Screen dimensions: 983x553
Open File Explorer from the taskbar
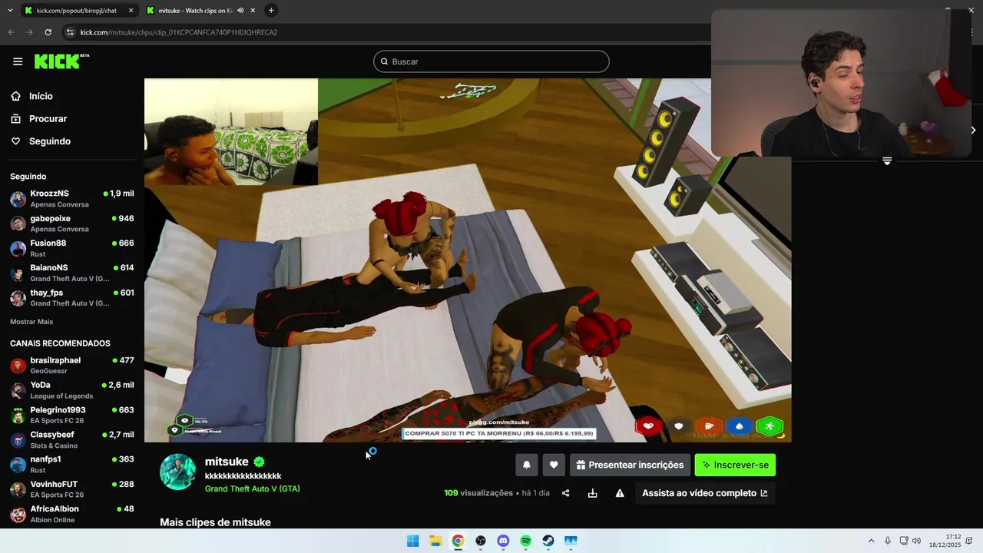click(x=435, y=541)
